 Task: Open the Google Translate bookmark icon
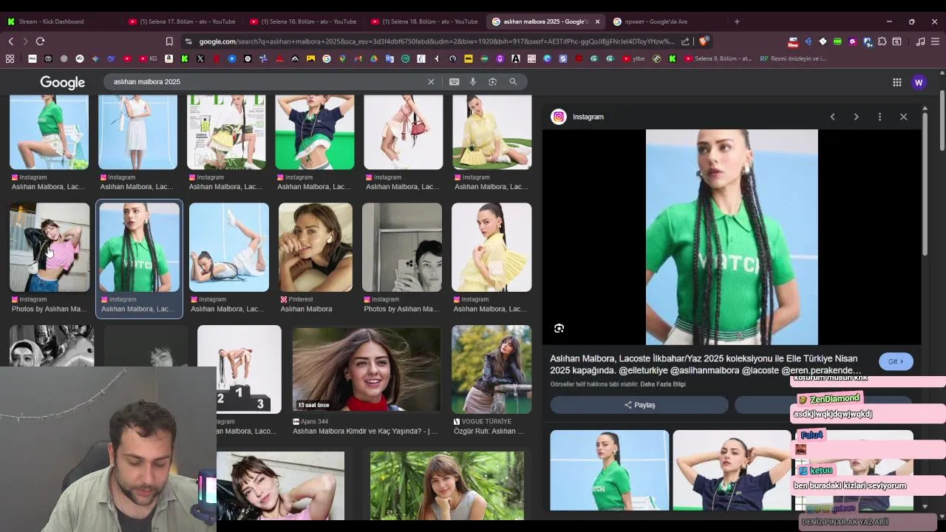tap(389, 58)
